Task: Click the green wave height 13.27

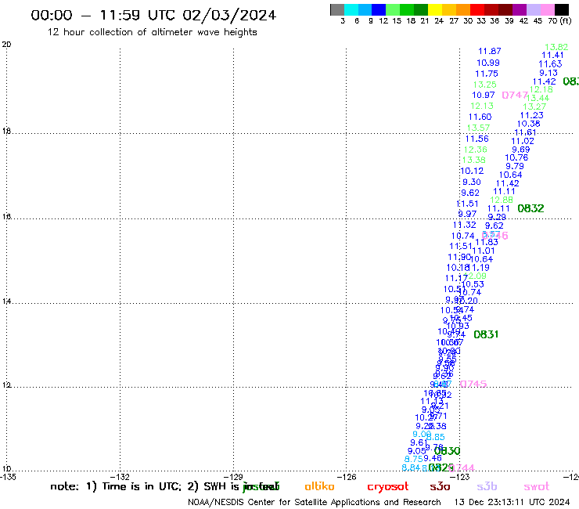Action: tap(534, 106)
